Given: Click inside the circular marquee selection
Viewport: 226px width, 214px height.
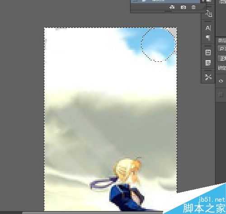Looking at the screenshot, I should coord(159,44).
